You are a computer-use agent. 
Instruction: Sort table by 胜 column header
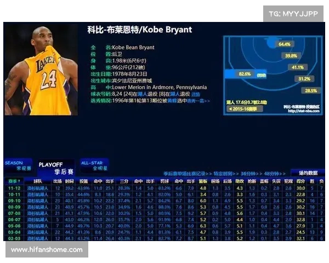[312, 181]
